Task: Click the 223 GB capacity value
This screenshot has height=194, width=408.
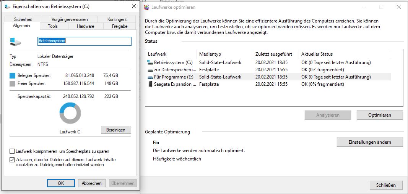Action: [x=112, y=96]
